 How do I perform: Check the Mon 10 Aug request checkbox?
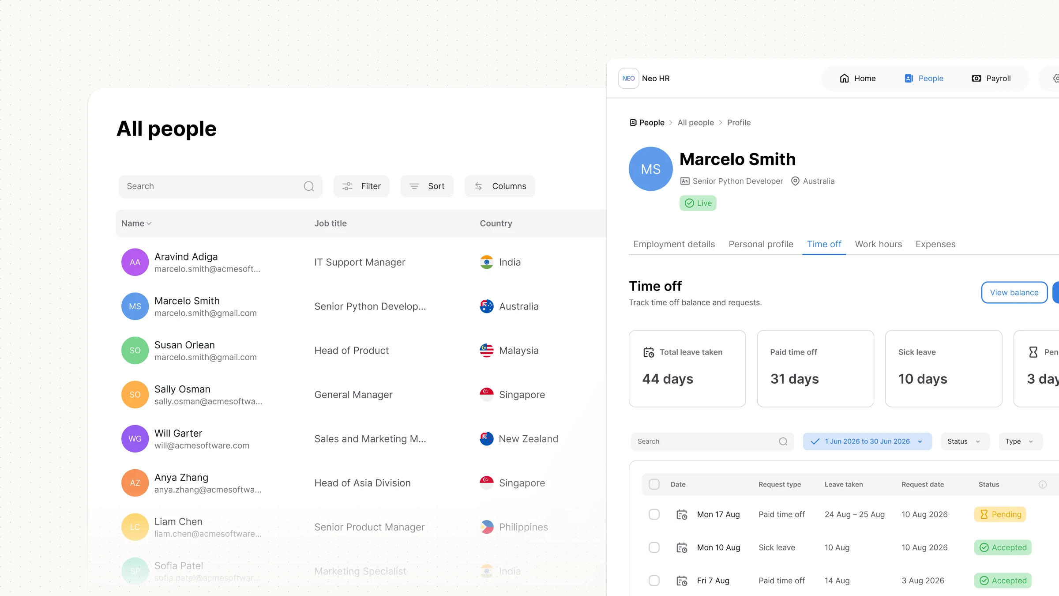(x=654, y=548)
